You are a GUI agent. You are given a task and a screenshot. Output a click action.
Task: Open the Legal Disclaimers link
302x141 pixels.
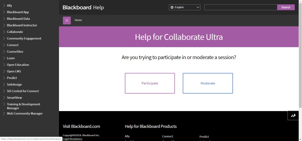(x=73, y=139)
